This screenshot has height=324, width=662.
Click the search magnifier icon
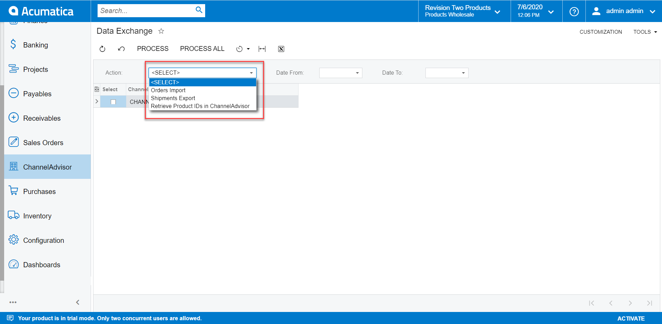point(199,10)
